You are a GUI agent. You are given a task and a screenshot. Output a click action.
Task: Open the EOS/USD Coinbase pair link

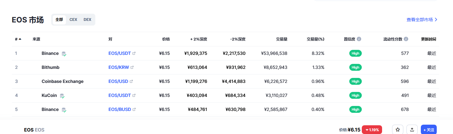click(x=118, y=81)
